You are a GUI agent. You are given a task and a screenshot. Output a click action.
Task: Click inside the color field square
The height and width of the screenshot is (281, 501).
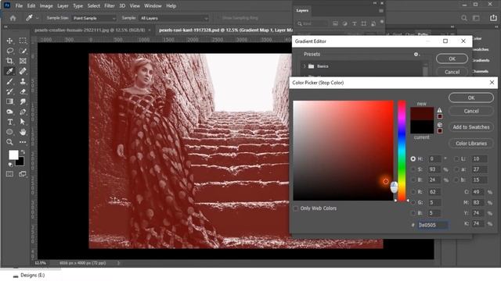(343, 151)
